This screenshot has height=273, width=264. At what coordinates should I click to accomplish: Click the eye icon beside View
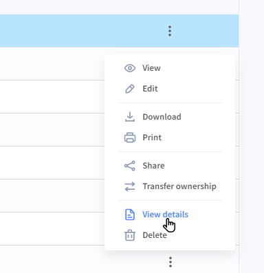[x=130, y=68]
